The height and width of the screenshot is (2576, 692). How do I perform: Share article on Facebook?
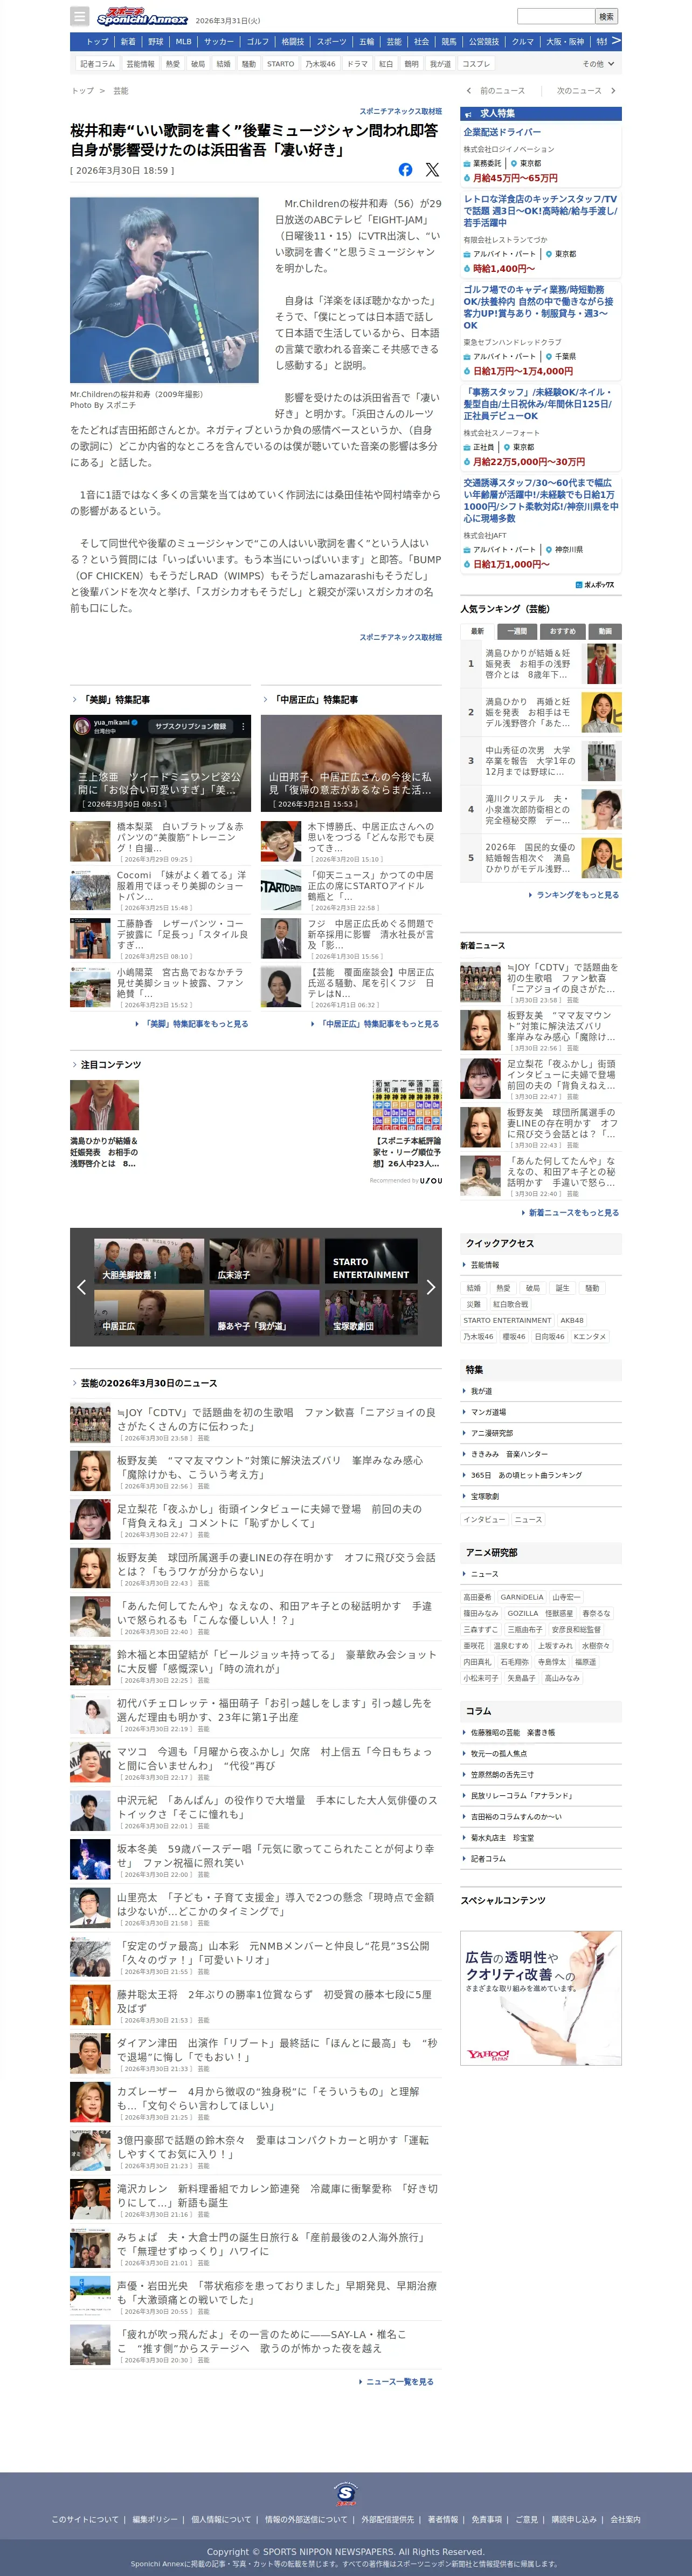(x=405, y=170)
